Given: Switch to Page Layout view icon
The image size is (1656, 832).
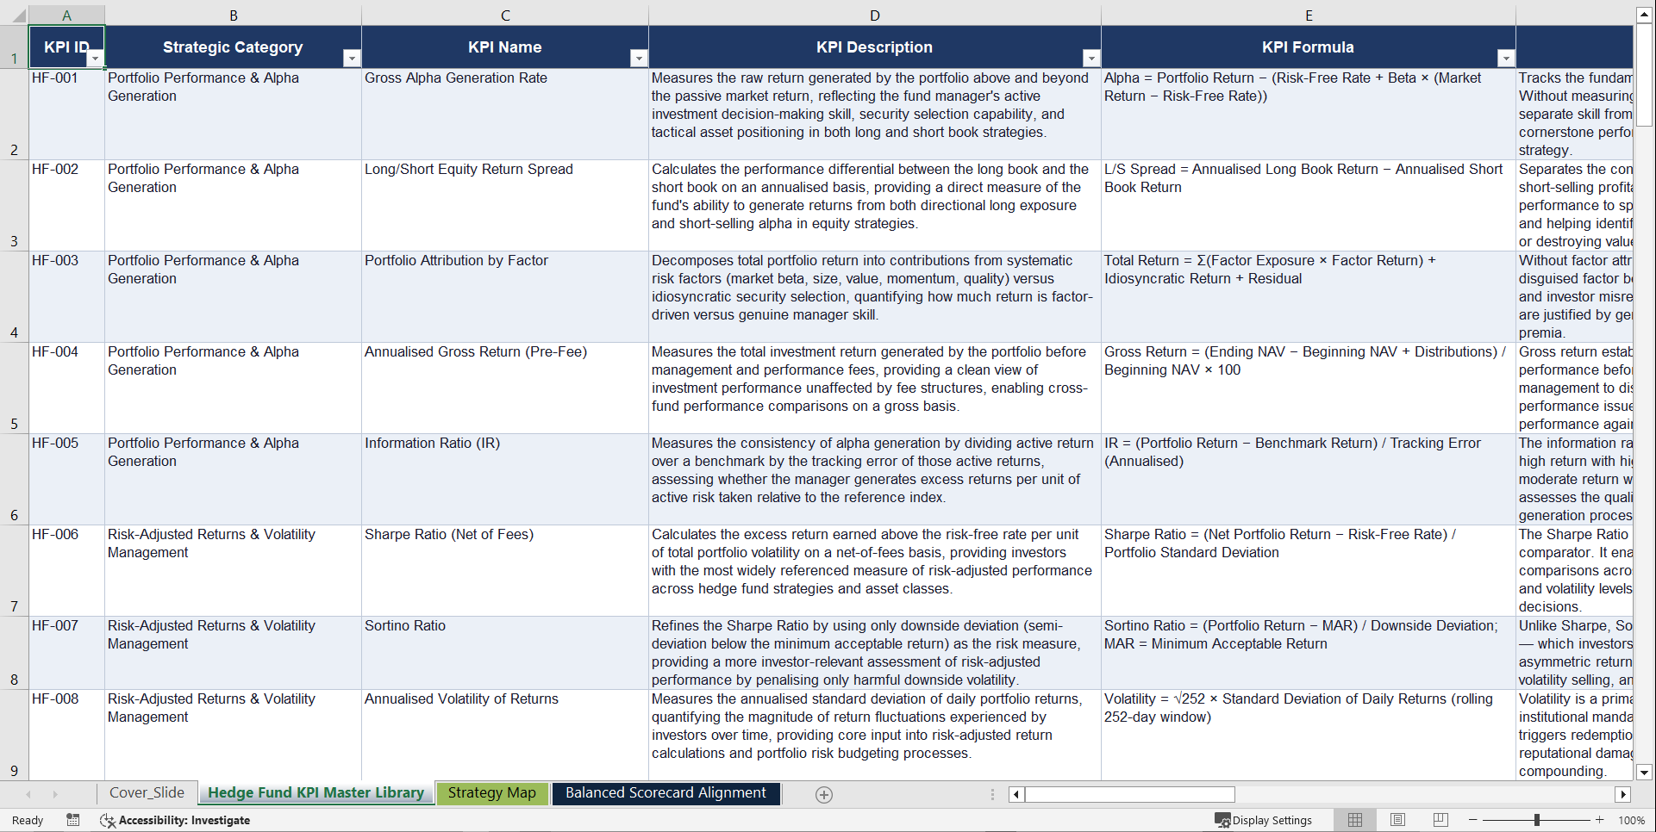Looking at the screenshot, I should pos(1398,820).
